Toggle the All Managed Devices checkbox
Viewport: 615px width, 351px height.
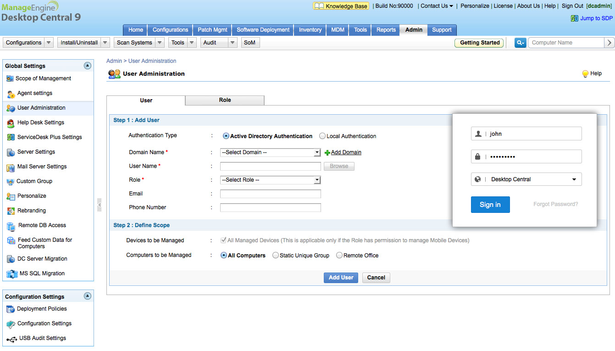click(223, 240)
